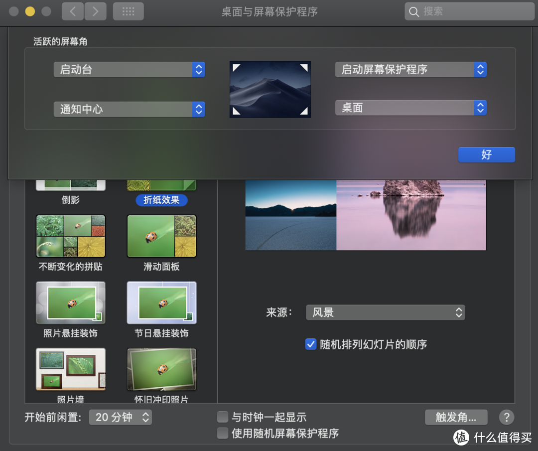The width and height of the screenshot is (538, 451).
Task: Change idle time via the 20 分钟 dropdown
Action: tap(120, 417)
